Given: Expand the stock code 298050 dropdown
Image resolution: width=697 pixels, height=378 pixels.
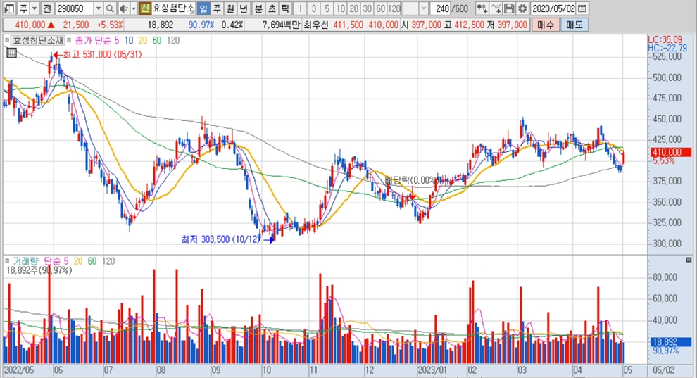Looking at the screenshot, I should point(98,8).
